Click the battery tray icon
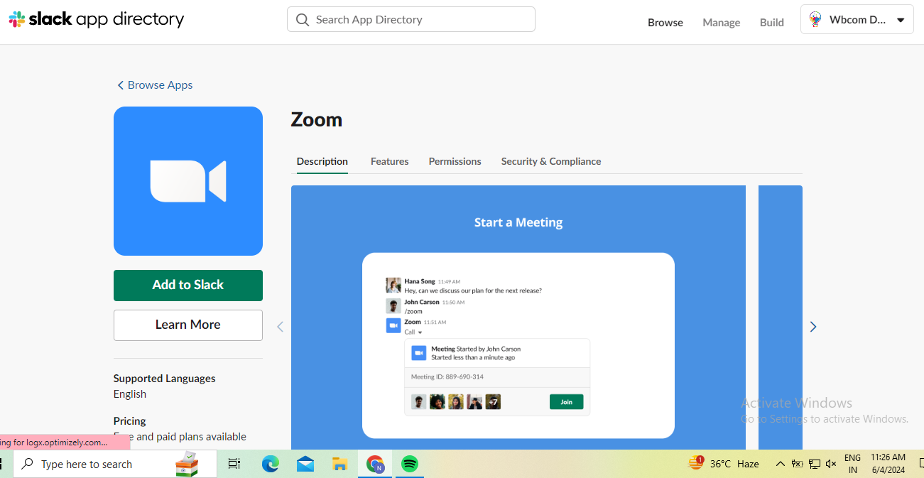924x478 pixels. point(798,464)
